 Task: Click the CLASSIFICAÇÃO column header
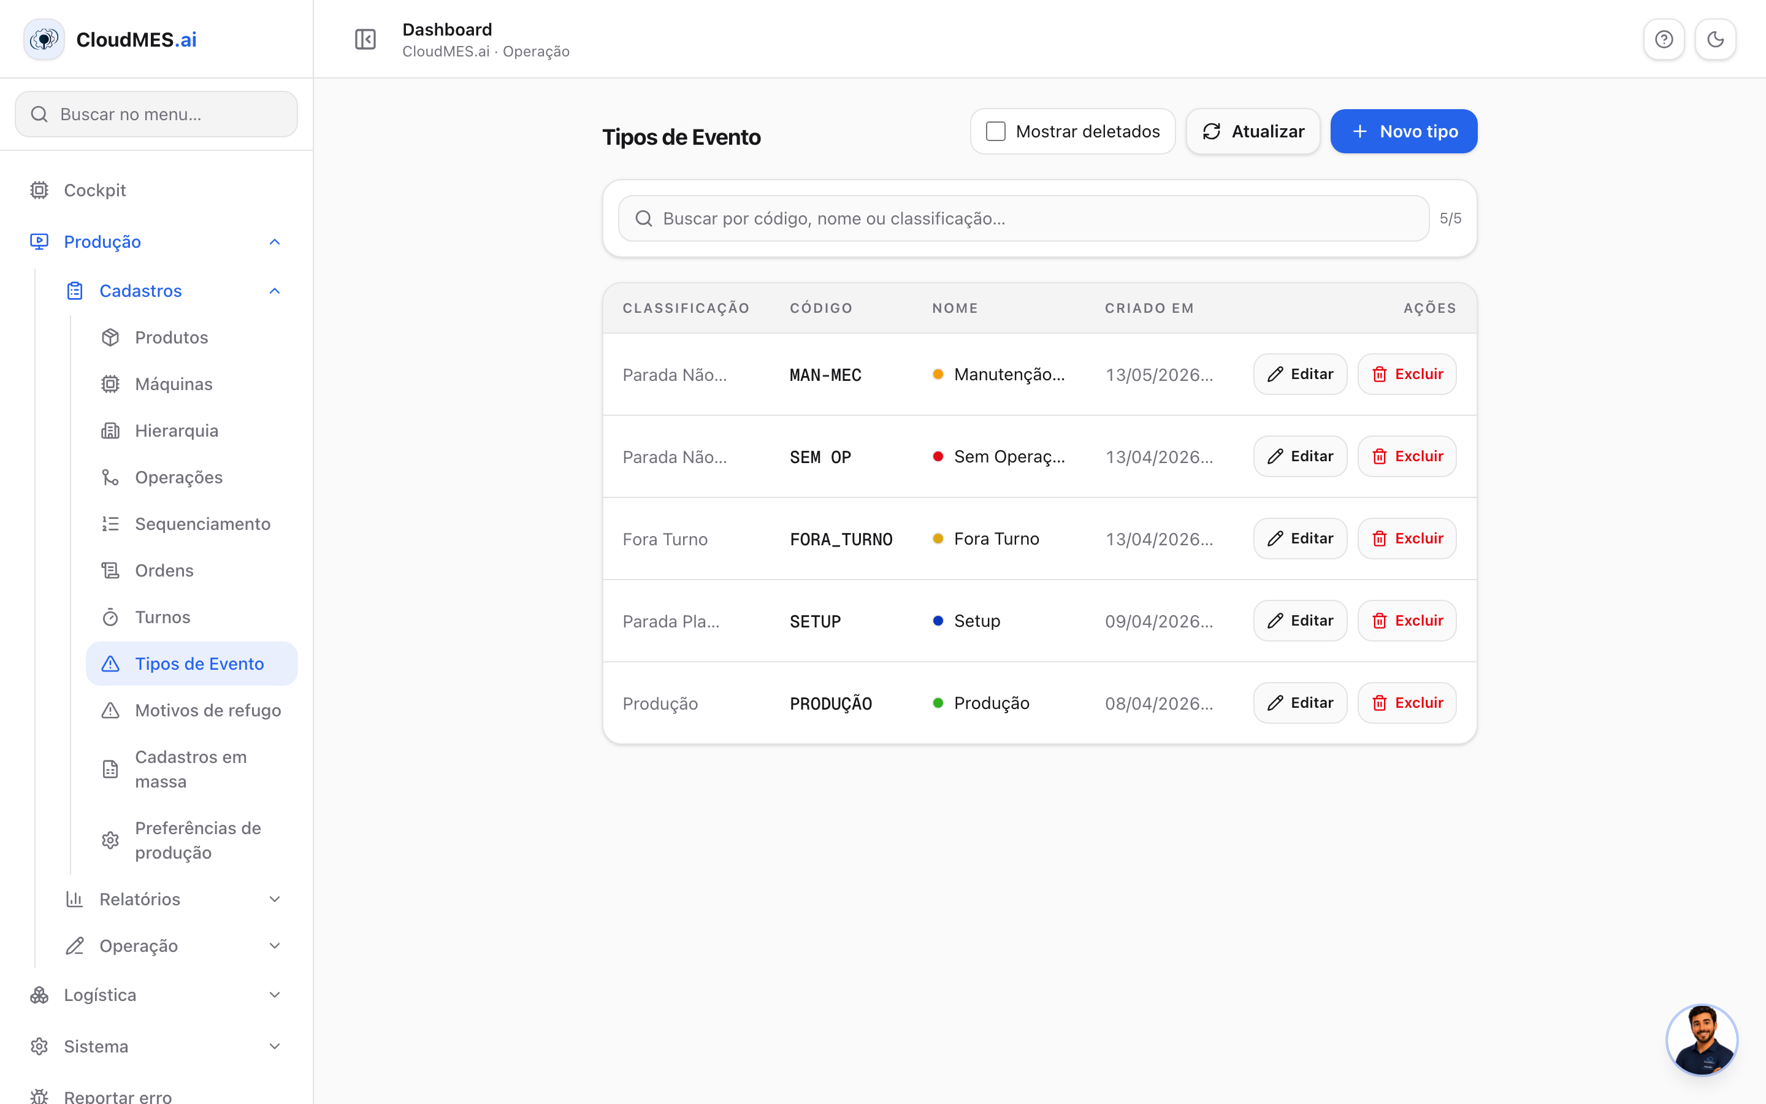(x=686, y=308)
